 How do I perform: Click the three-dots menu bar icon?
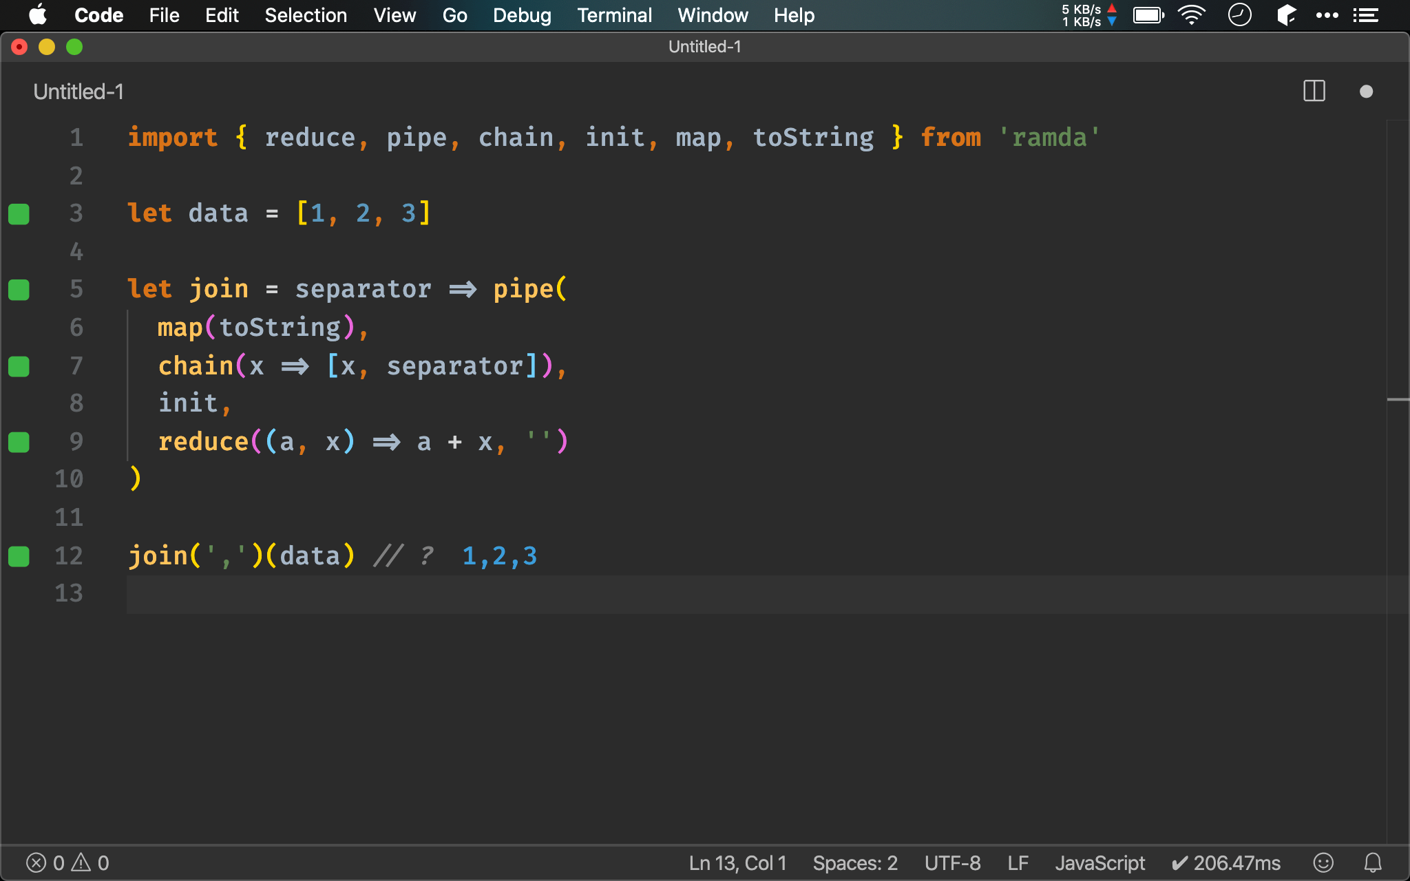coord(1327,15)
